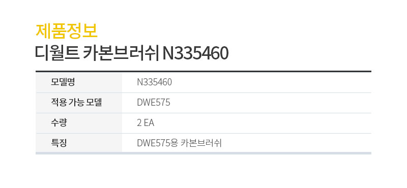
Task: Click 카본브러쉬 in the large product title
Action: tap(121, 53)
